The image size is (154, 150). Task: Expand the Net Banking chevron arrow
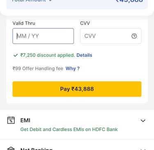pyautogui.click(x=143, y=149)
